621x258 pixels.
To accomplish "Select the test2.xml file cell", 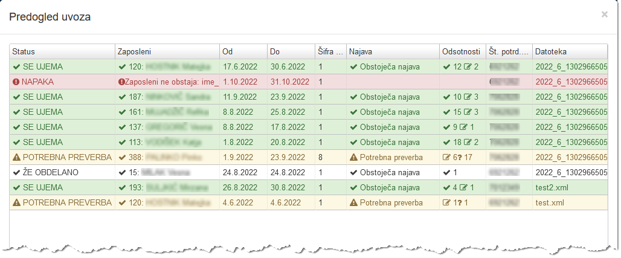I will pyautogui.click(x=552, y=187).
